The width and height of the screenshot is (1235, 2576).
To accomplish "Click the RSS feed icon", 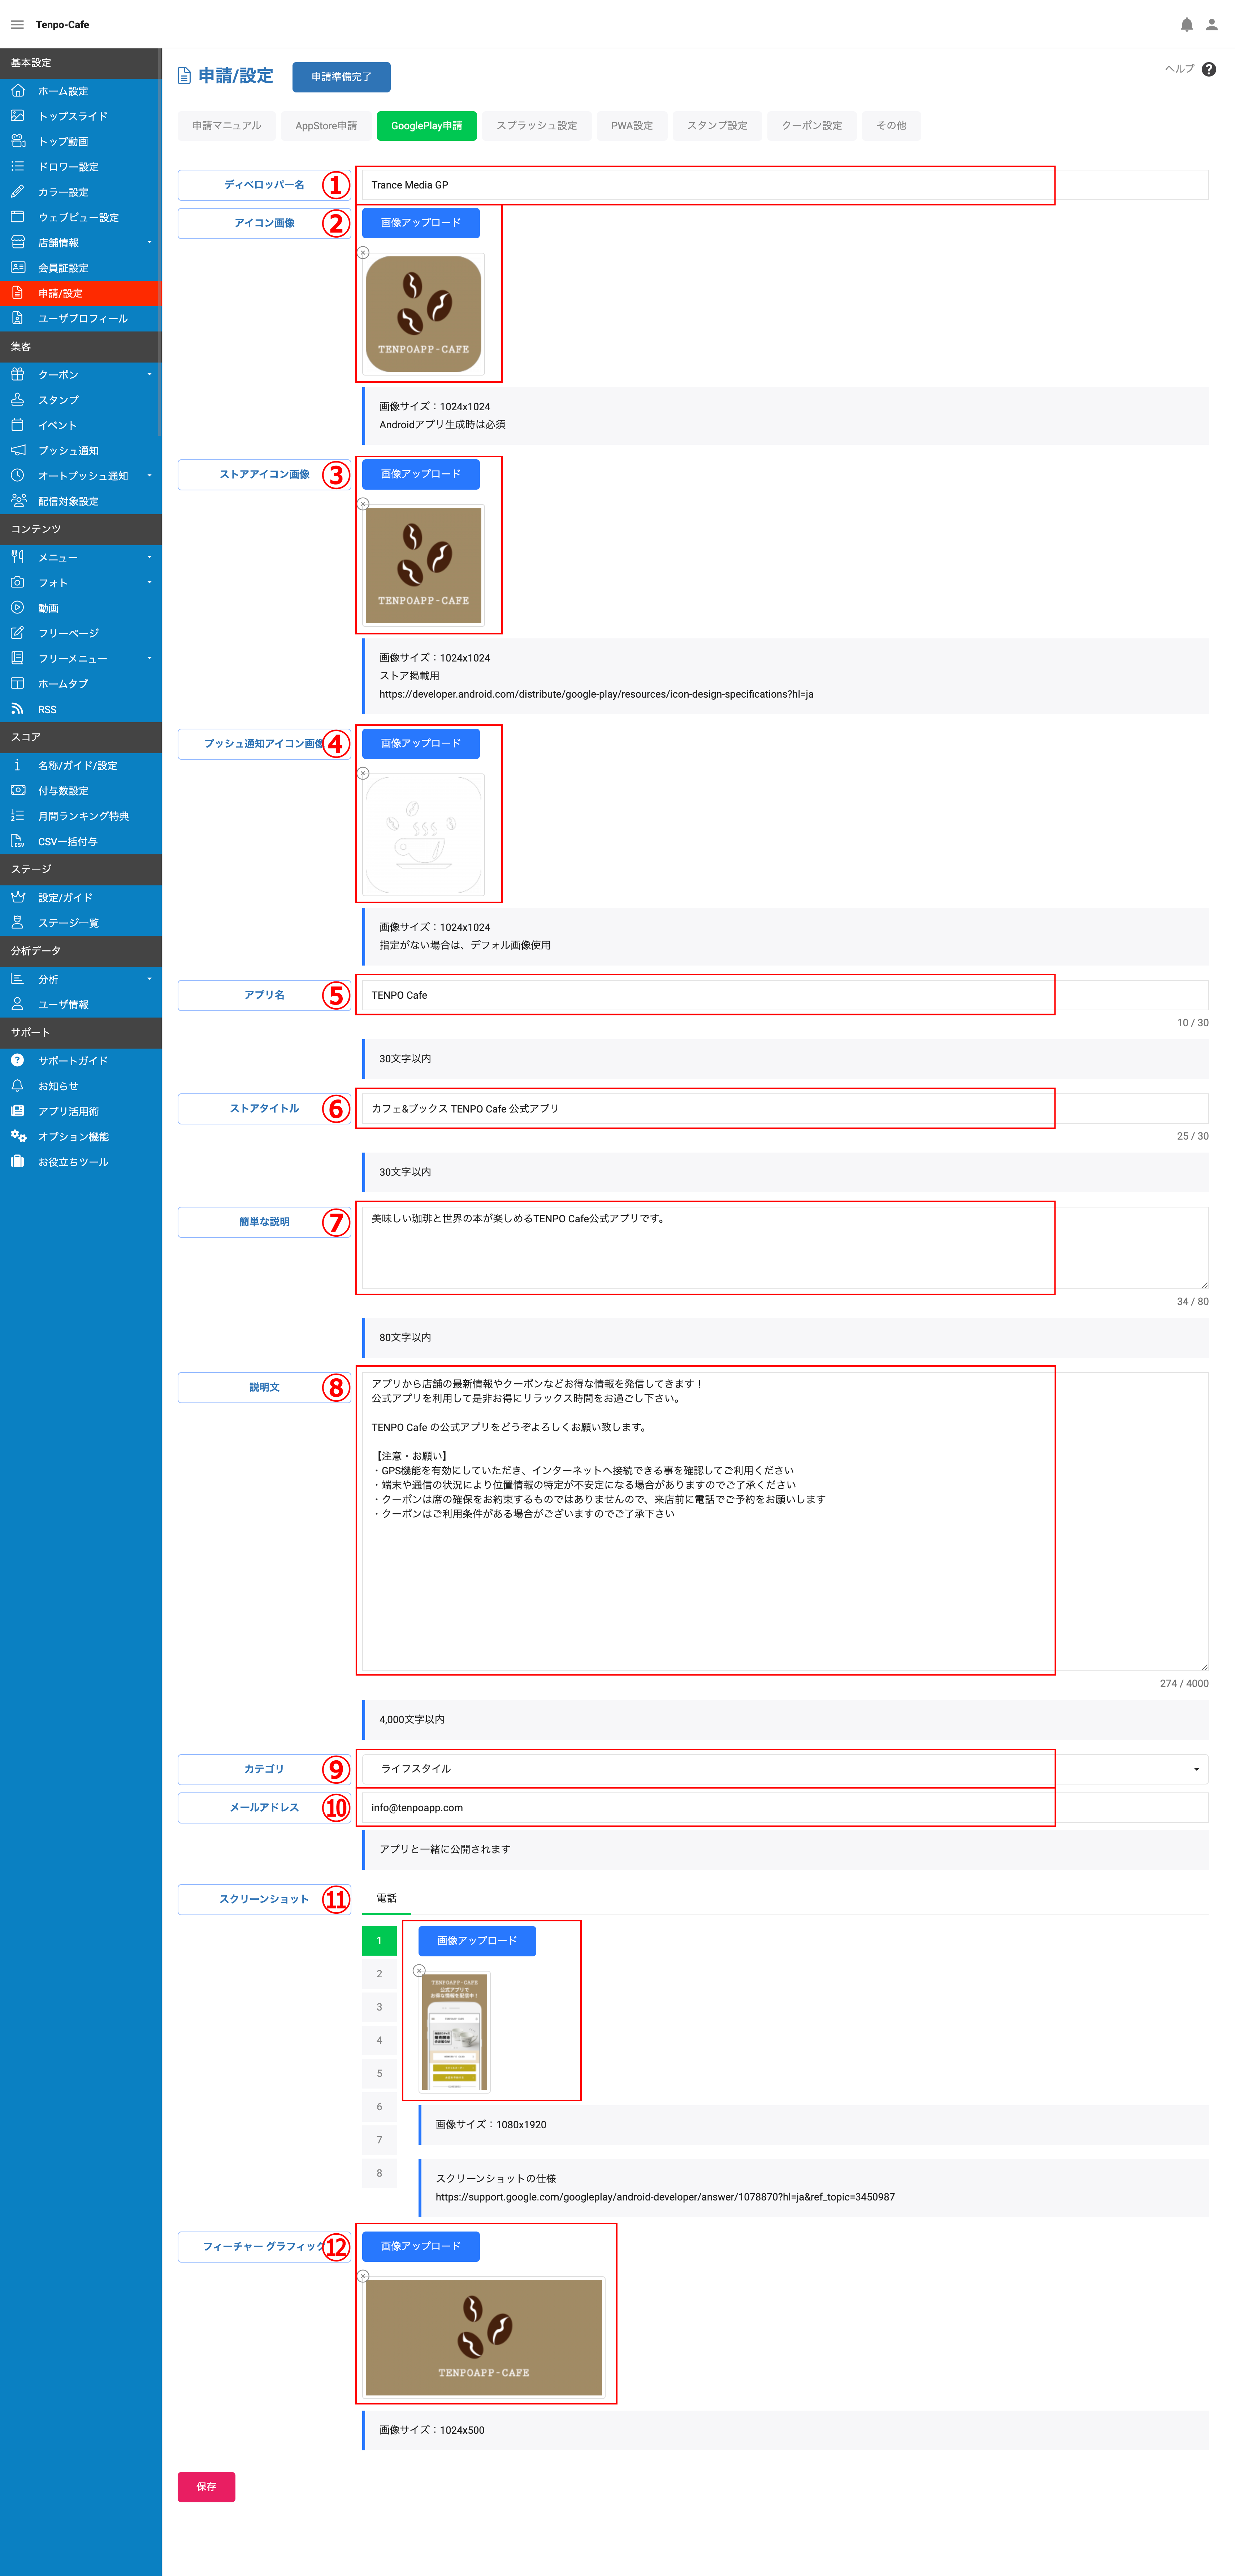I will [17, 709].
